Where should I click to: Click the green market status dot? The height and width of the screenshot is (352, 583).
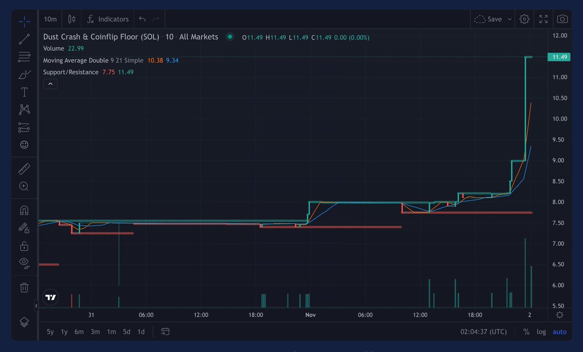pos(230,37)
